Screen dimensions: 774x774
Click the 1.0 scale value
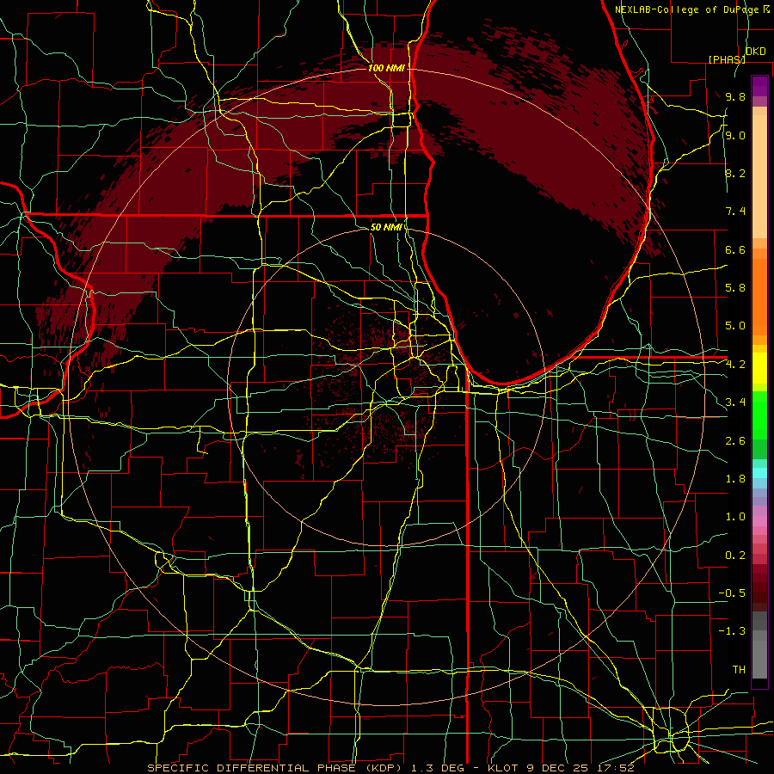(x=735, y=517)
